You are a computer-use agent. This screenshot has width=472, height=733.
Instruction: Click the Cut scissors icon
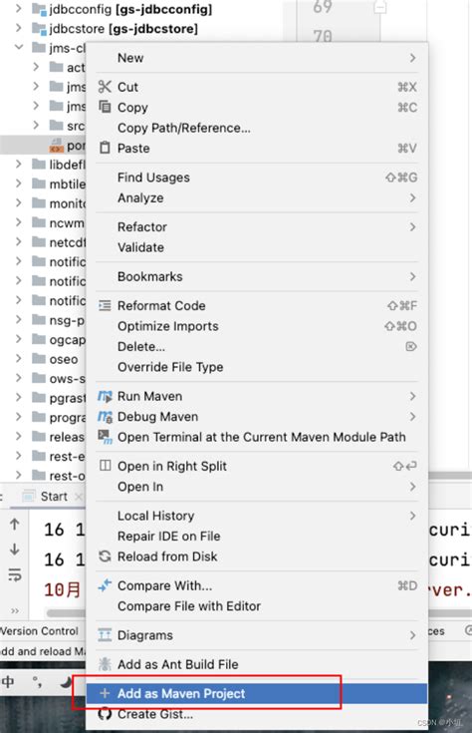tap(105, 87)
